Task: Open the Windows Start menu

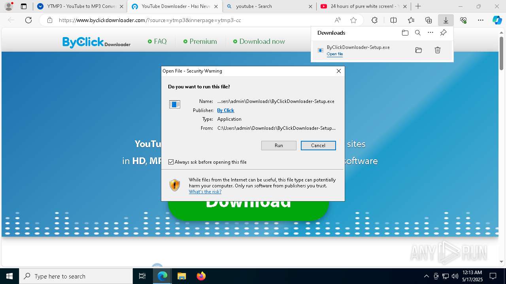Action: click(x=9, y=276)
